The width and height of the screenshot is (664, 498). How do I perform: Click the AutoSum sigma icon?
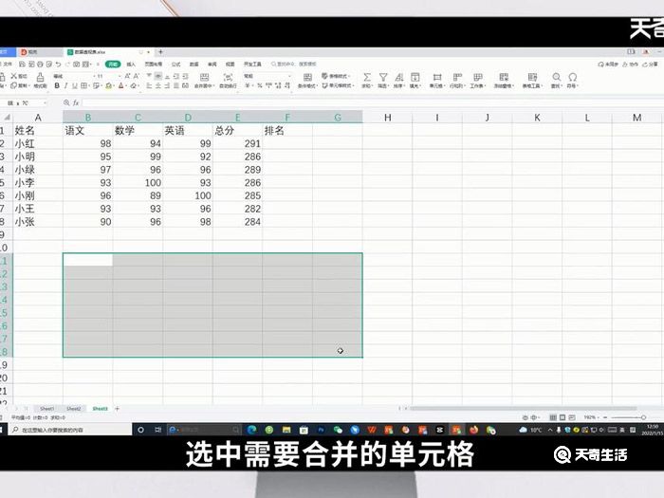click(367, 77)
